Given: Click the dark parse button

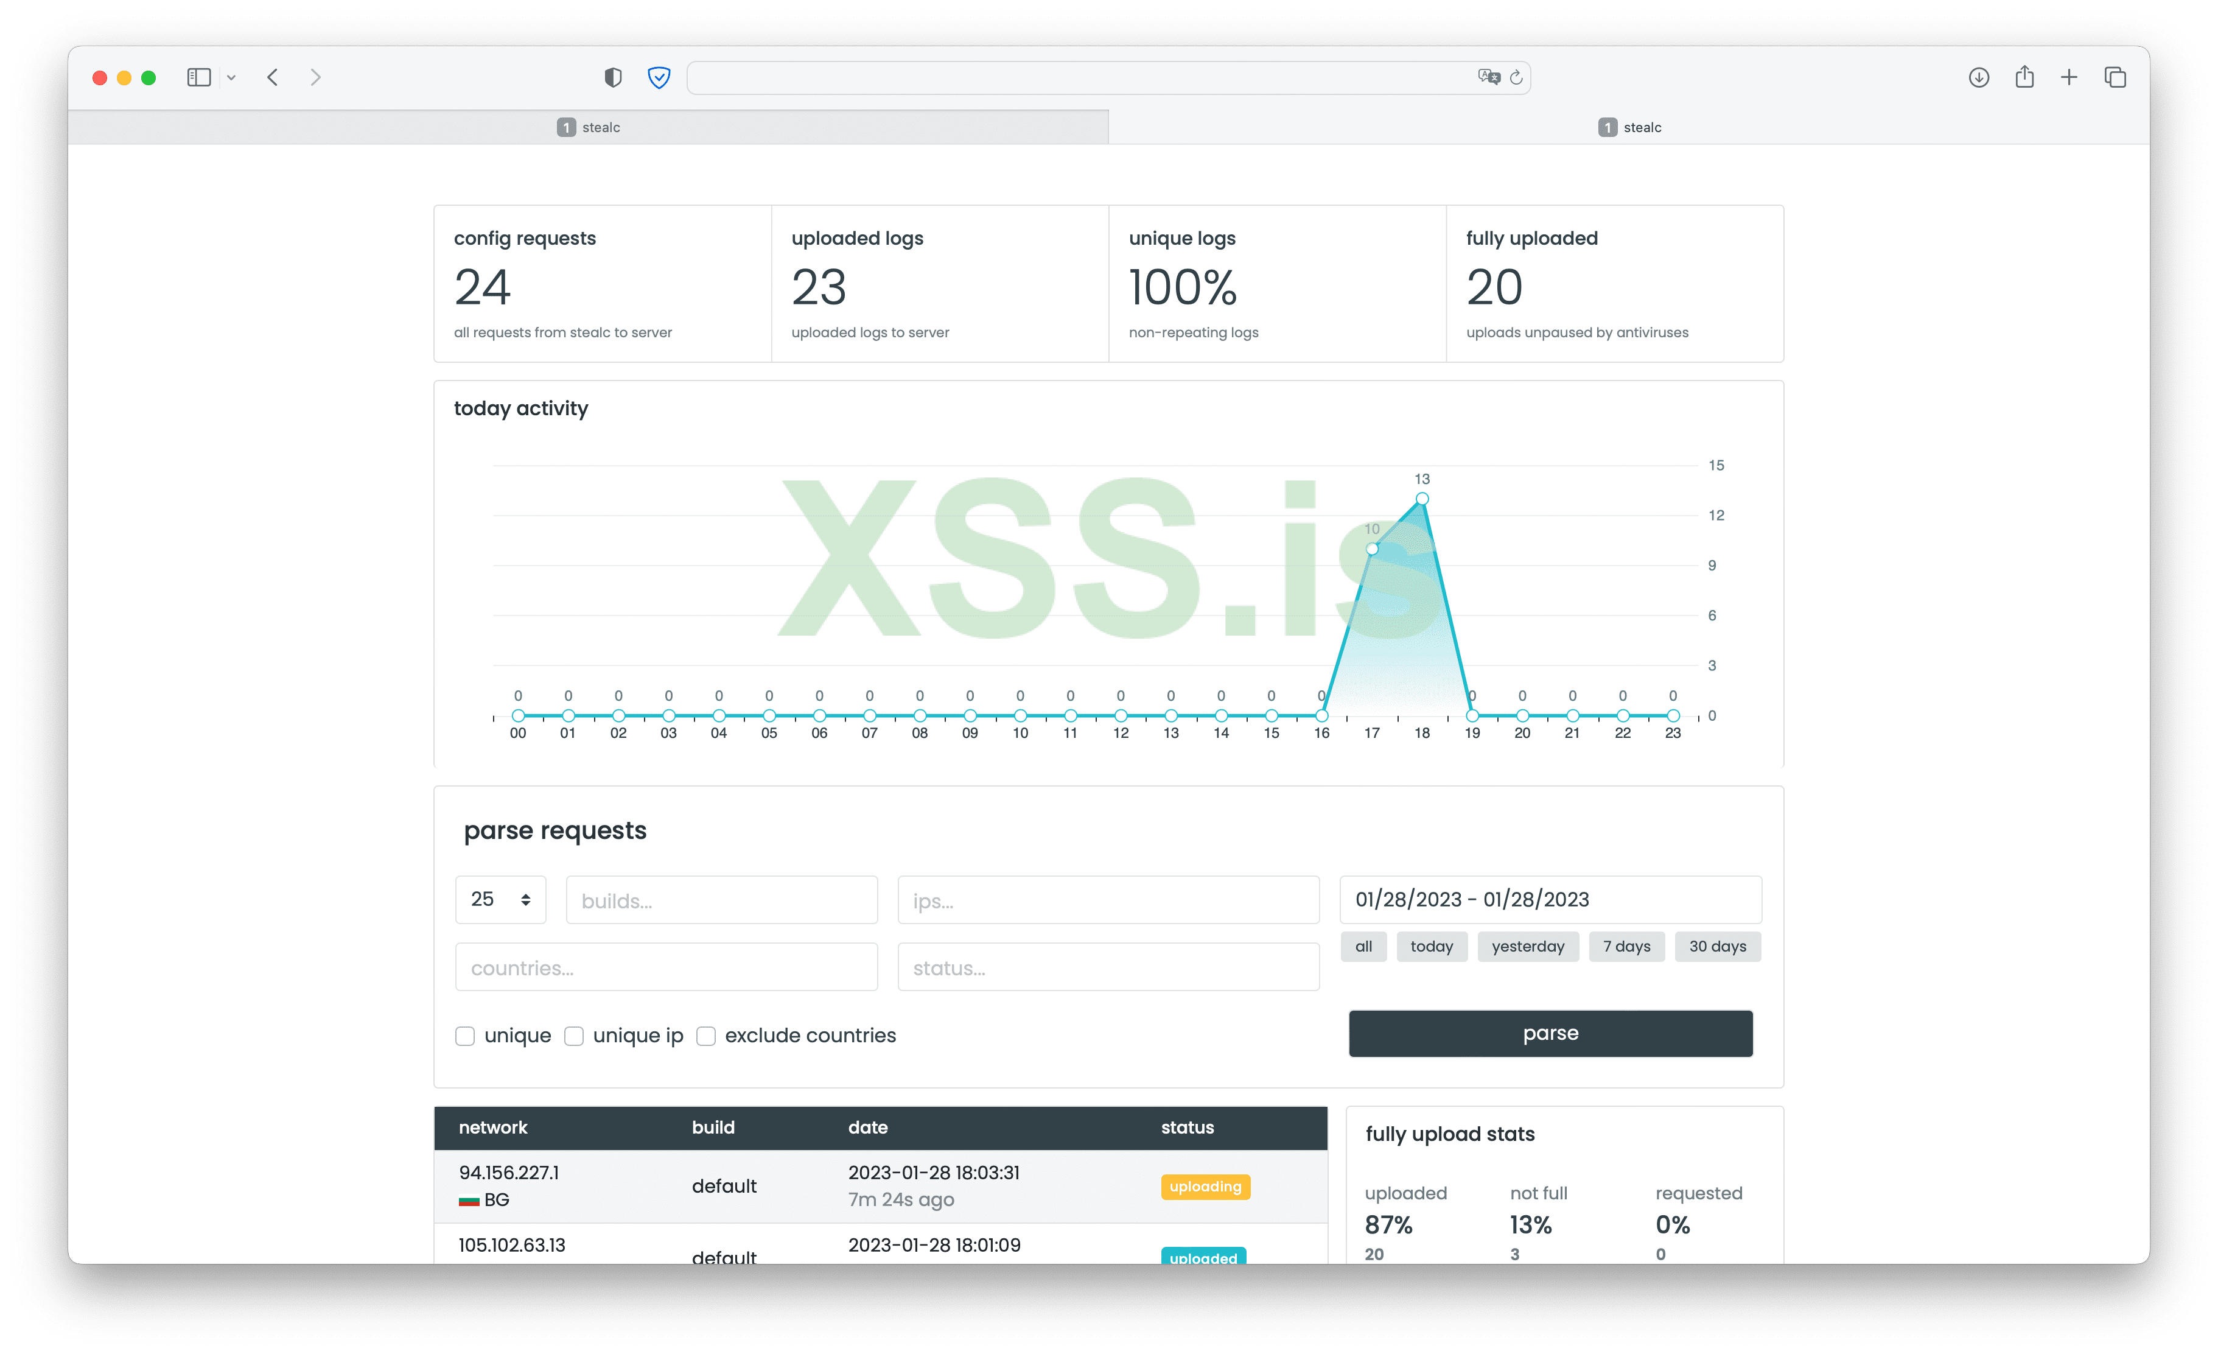Looking at the screenshot, I should click(1550, 1034).
